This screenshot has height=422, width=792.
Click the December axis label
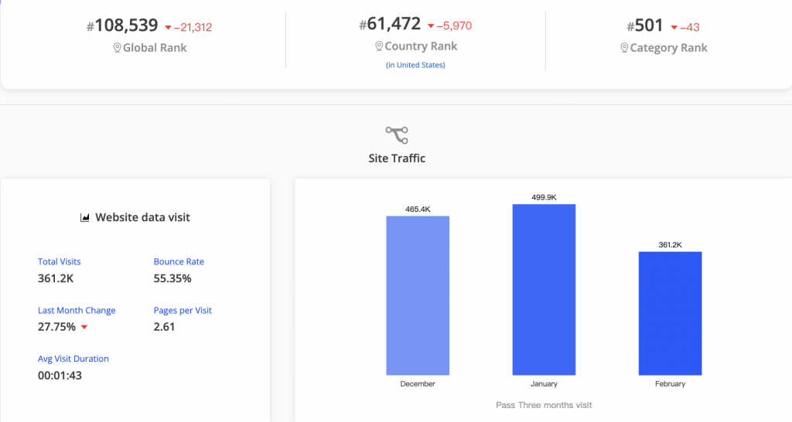[418, 384]
